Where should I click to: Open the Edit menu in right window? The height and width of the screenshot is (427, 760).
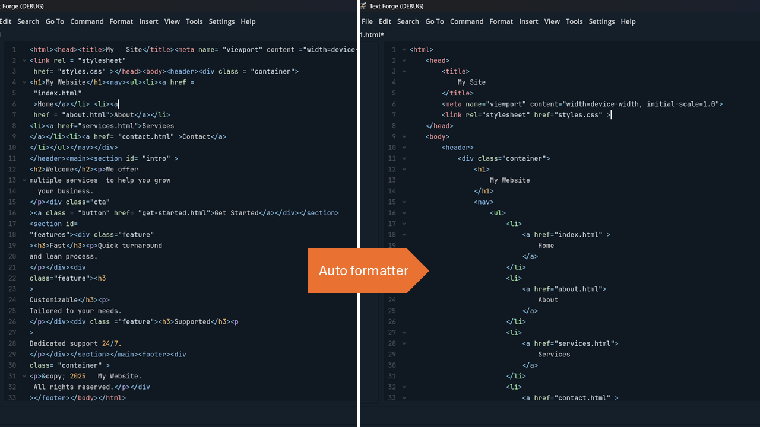pos(385,21)
